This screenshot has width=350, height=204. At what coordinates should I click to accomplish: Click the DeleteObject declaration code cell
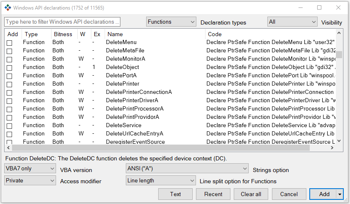click(x=271, y=67)
